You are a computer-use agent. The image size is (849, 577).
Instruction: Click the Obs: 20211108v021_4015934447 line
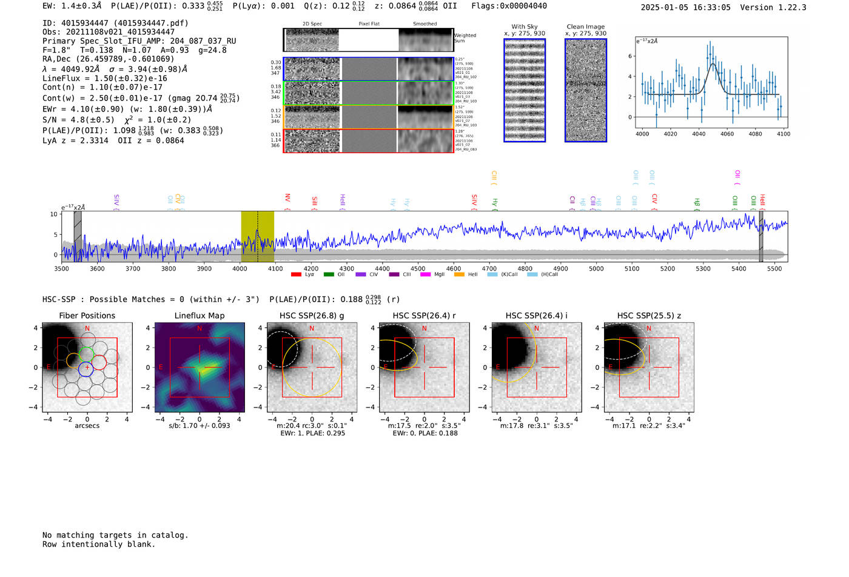pyautogui.click(x=109, y=32)
